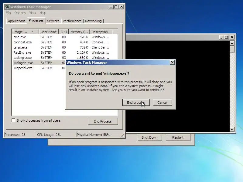Click the CPU Usage: 2% status entry
The image size is (243, 182).
(x=56, y=135)
